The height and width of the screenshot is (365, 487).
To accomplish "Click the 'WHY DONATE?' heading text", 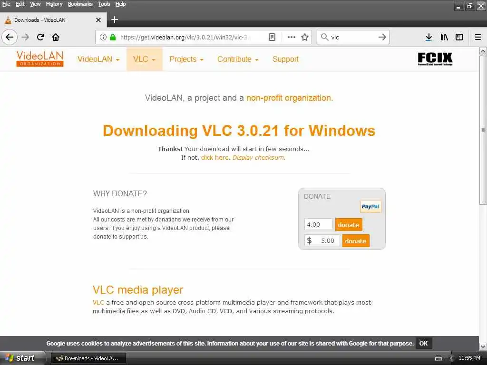I will [120, 194].
